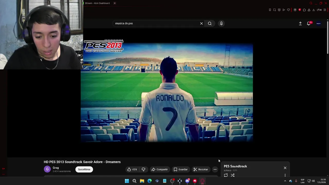329x185 pixels.
Task: Click the Recortar clip button
Action: (201, 169)
